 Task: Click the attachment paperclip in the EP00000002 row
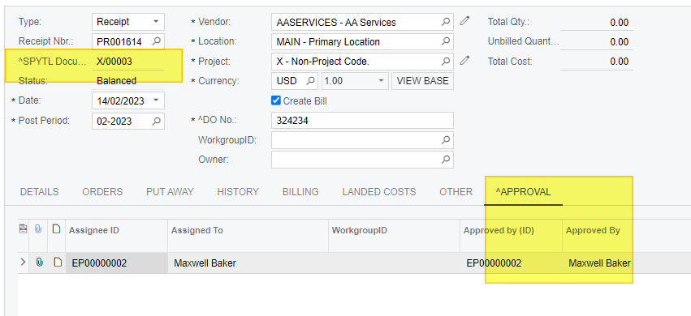tap(39, 263)
